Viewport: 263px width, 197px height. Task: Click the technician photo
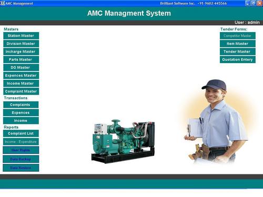(x=216, y=122)
